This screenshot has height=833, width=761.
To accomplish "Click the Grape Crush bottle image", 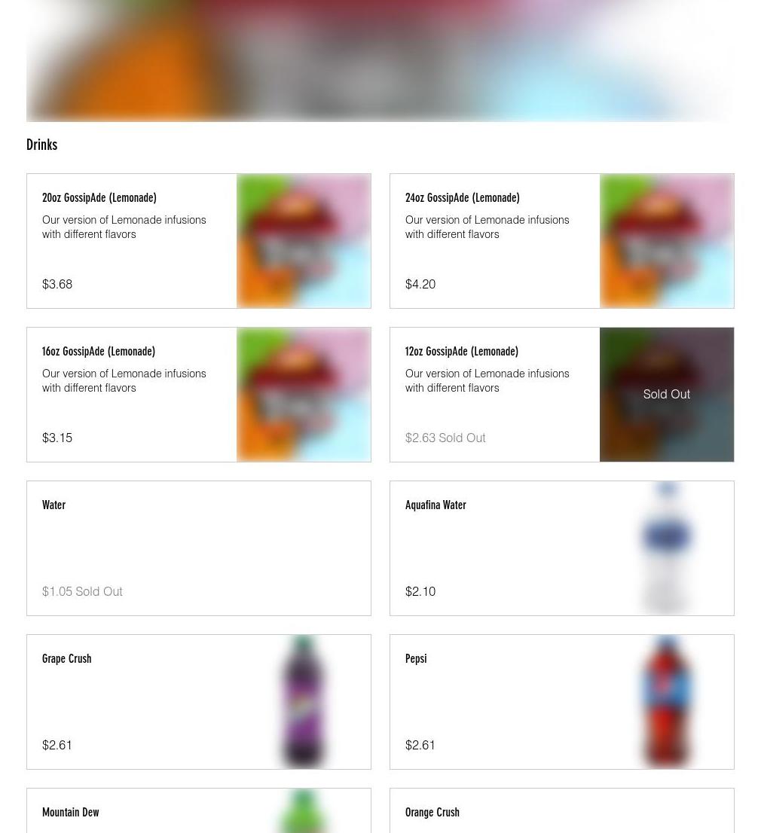I will point(304,702).
